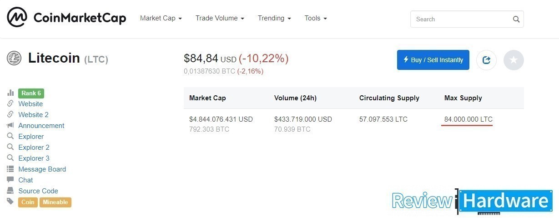
Task: Open the Explorer 2 link
Action: tap(34, 147)
